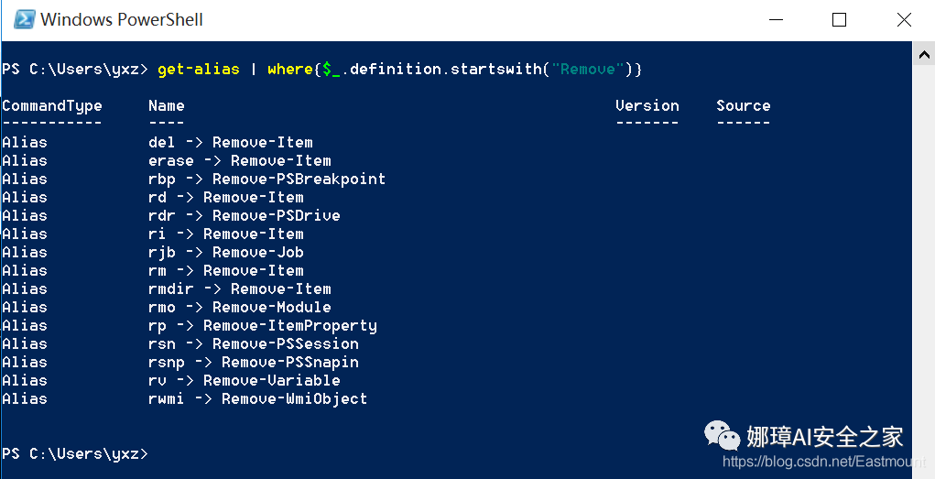
Task: Close the Windows PowerShell window
Action: [x=904, y=19]
